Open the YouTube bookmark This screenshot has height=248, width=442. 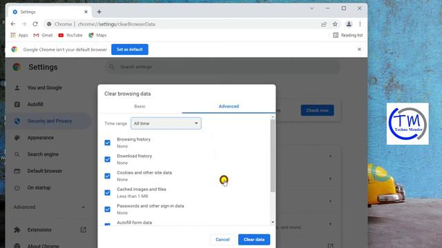pyautogui.click(x=70, y=35)
